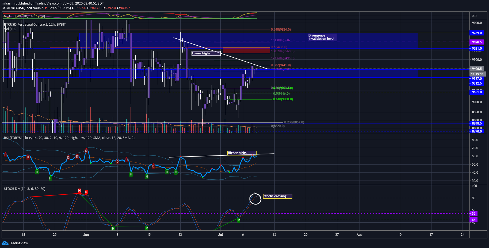The image size is (489, 248).
Task: Select the Vol (10) indicator label
Action: [10, 29]
